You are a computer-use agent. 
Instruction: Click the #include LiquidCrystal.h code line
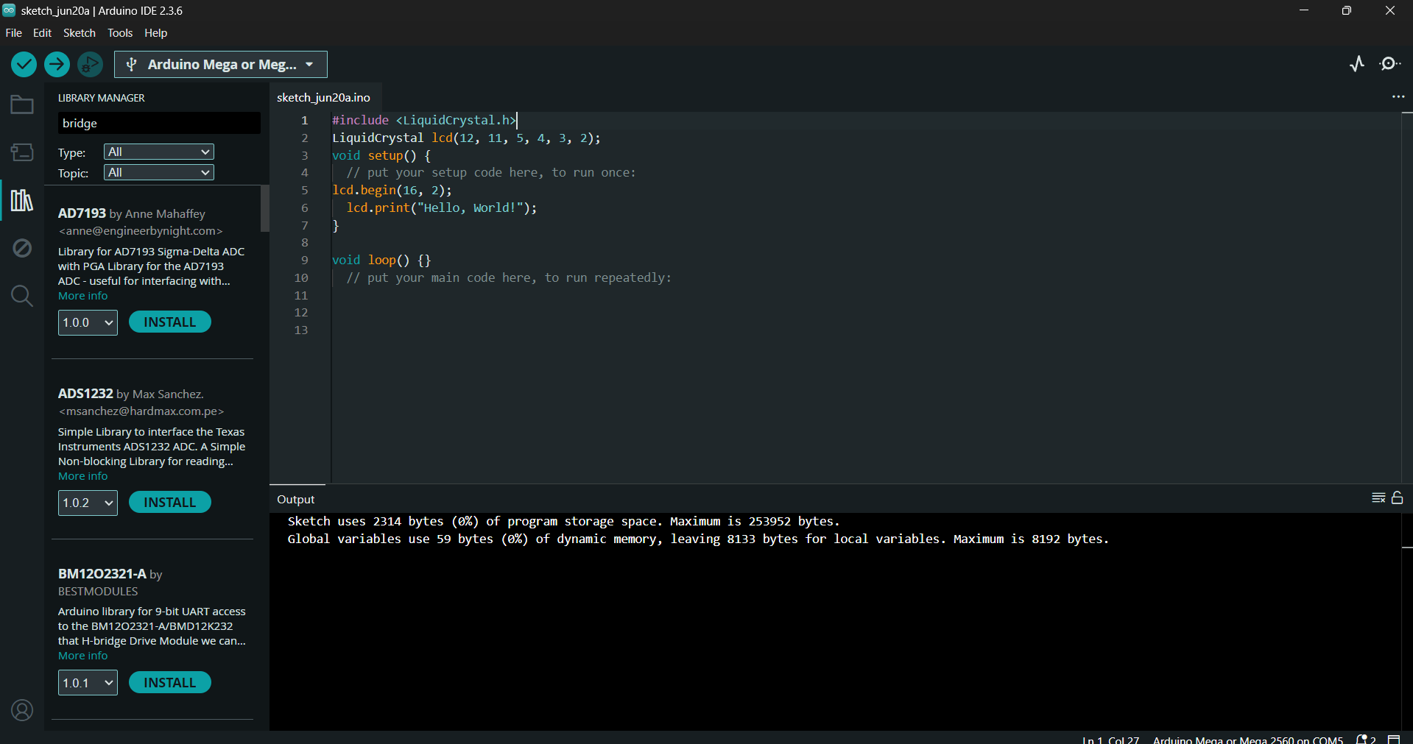[x=424, y=120]
